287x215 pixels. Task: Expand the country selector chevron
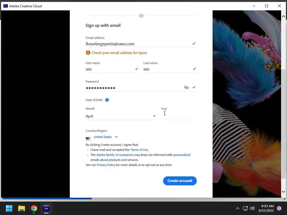coord(116,137)
